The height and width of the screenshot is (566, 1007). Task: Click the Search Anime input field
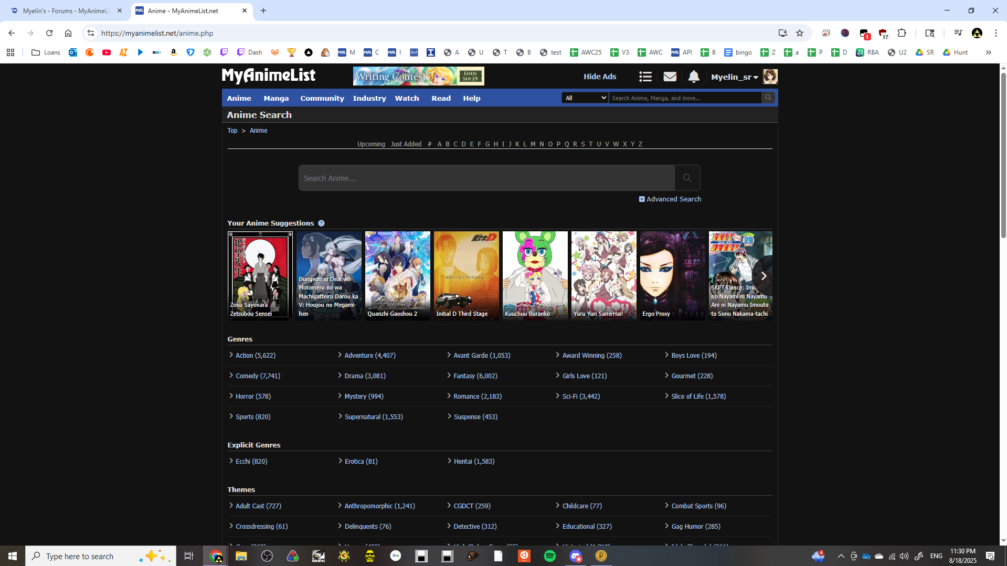pos(486,178)
